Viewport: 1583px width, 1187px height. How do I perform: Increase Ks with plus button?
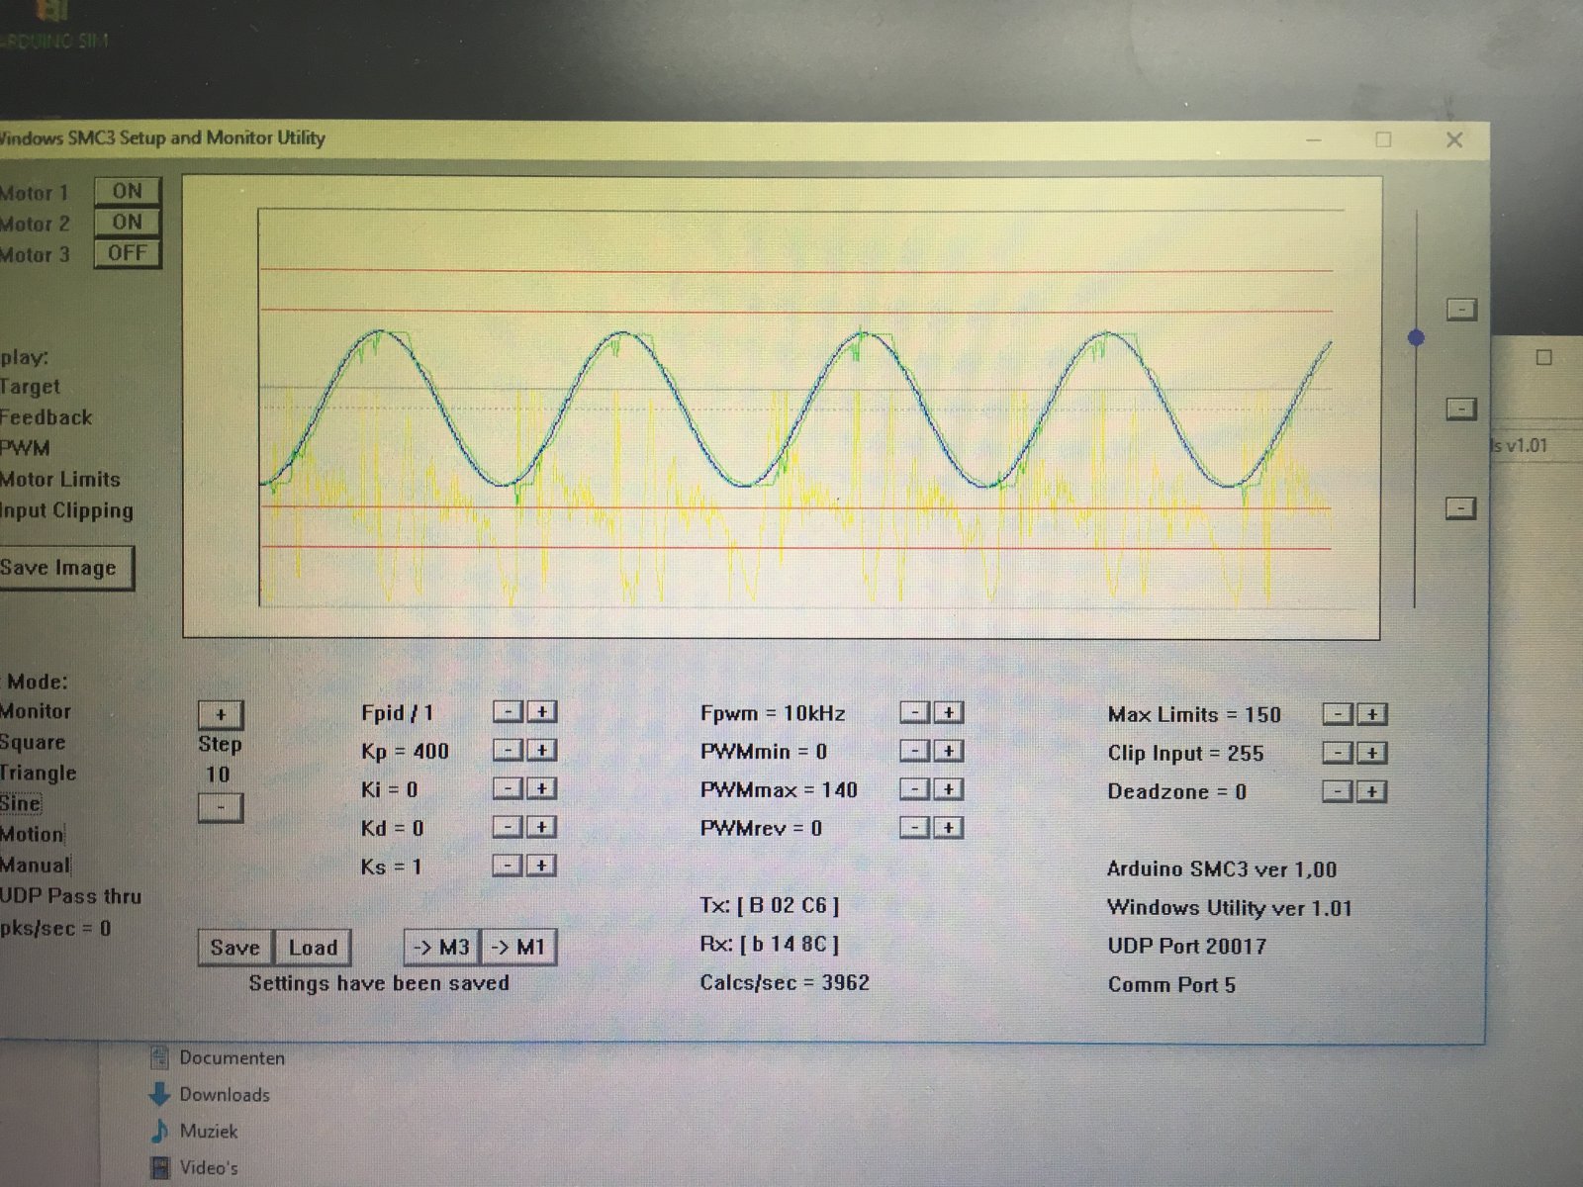(x=541, y=866)
